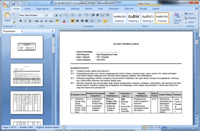
Task: Click the Office button orb
Action: tap(6, 6)
